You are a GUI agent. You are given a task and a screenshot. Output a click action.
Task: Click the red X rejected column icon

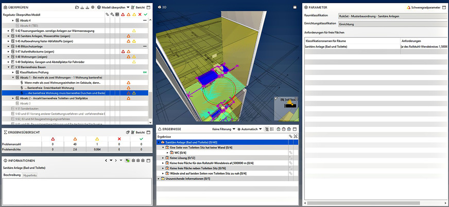click(140, 14)
